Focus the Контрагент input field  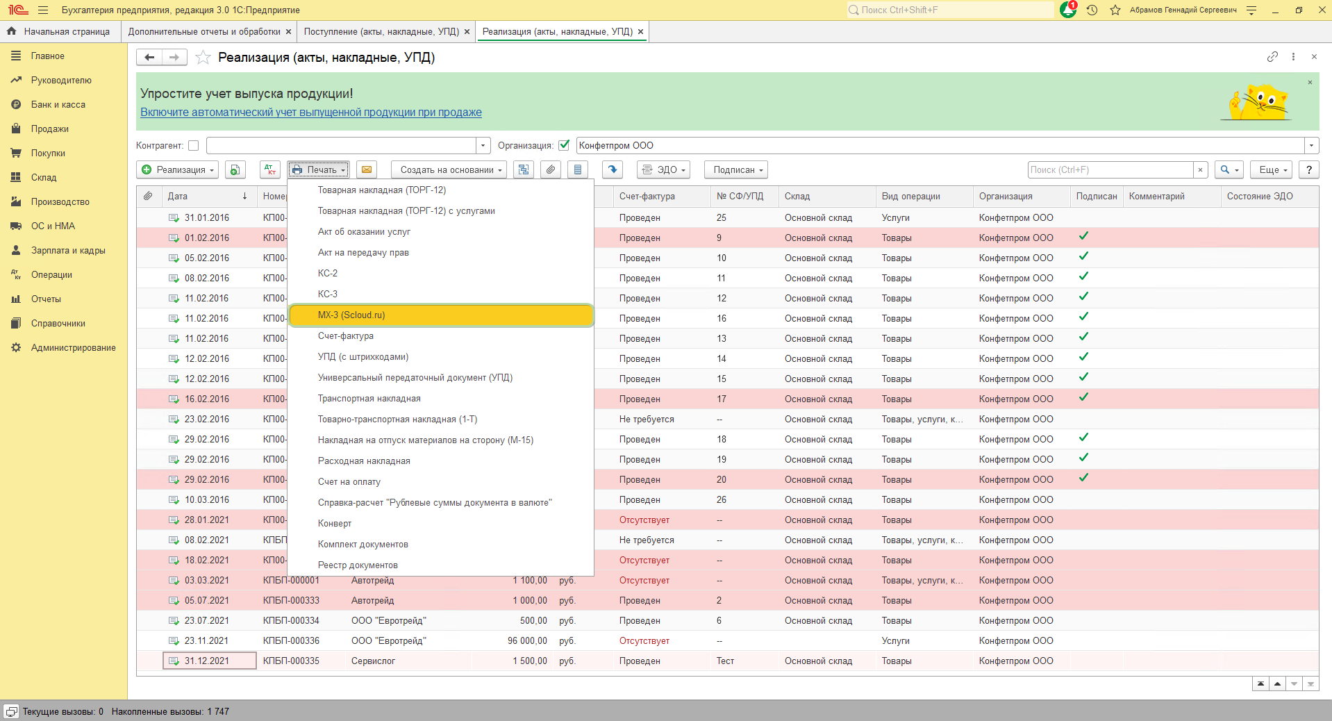(x=342, y=146)
